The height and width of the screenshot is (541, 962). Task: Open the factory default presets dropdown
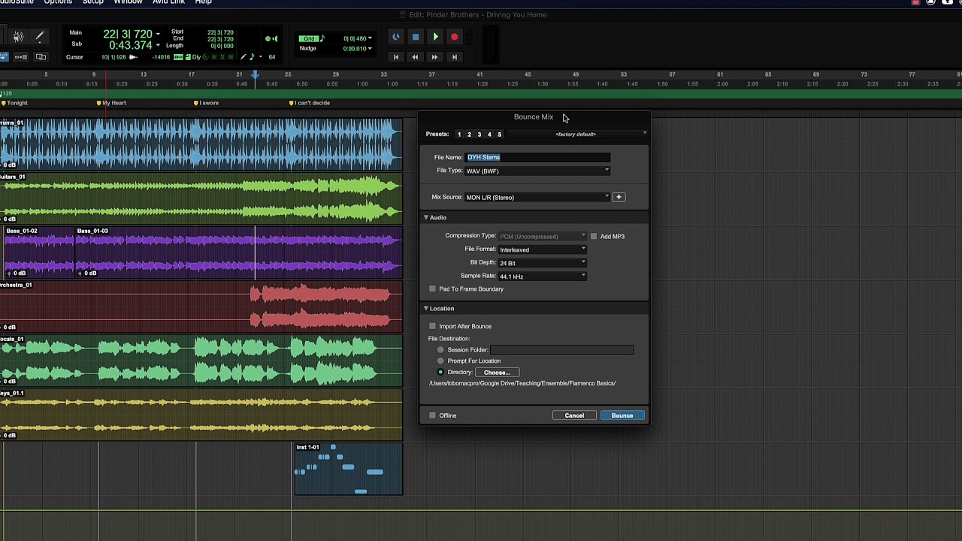[x=577, y=134]
